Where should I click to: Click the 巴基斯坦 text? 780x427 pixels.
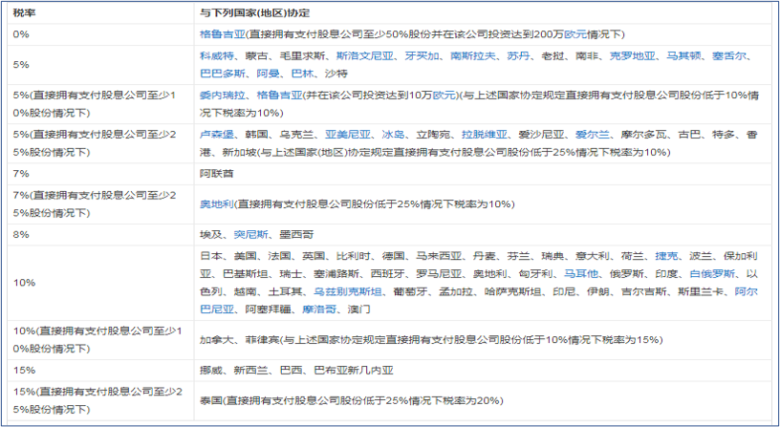pos(246,274)
